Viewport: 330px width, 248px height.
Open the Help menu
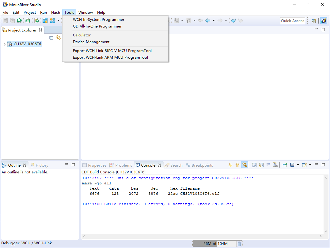[x=101, y=13]
